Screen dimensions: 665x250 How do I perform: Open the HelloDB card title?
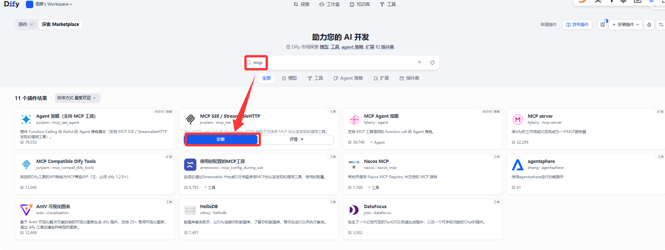209,207
